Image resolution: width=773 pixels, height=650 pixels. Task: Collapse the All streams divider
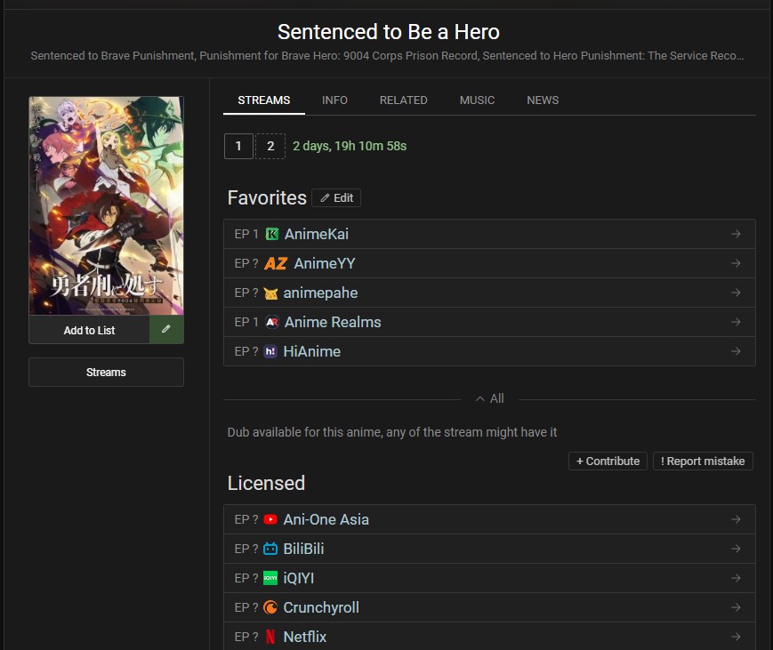coord(489,398)
